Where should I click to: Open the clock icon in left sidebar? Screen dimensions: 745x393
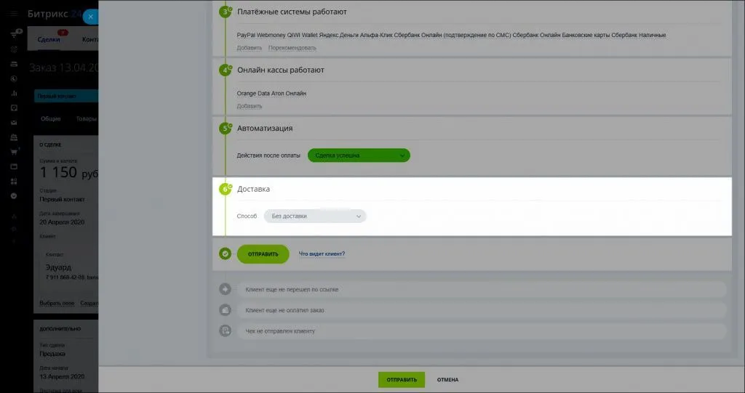[14, 78]
